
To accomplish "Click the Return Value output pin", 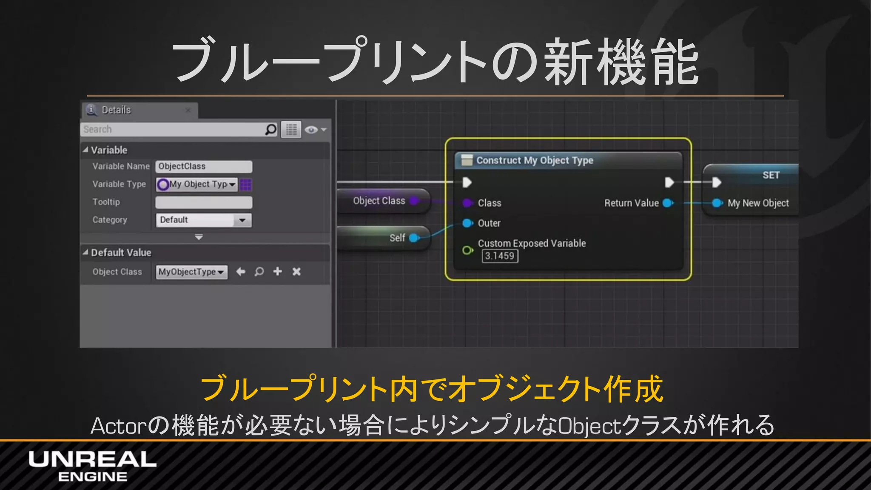I will [668, 203].
